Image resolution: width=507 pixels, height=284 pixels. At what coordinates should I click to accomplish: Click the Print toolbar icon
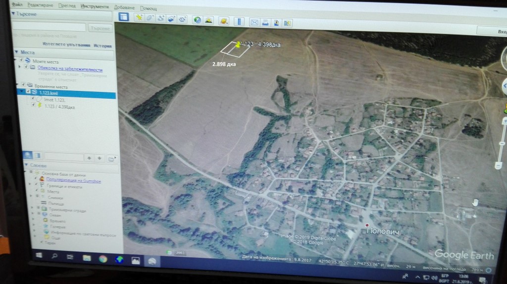(265, 22)
